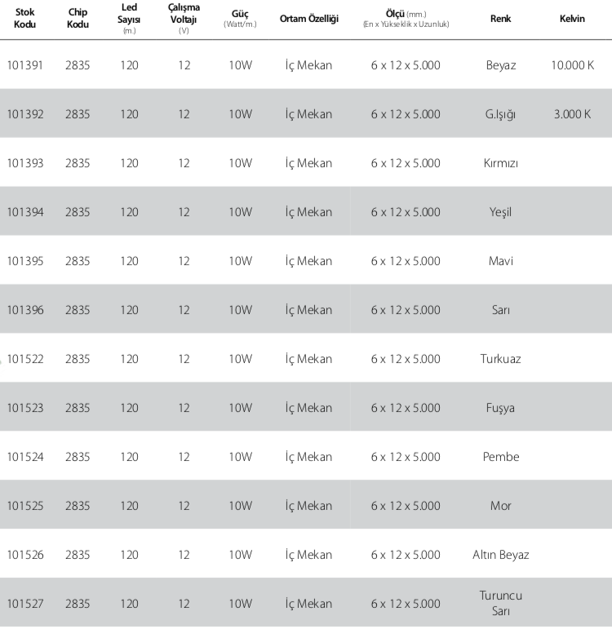Click the Stok Kodu column header
612x634 pixels.
click(24, 18)
